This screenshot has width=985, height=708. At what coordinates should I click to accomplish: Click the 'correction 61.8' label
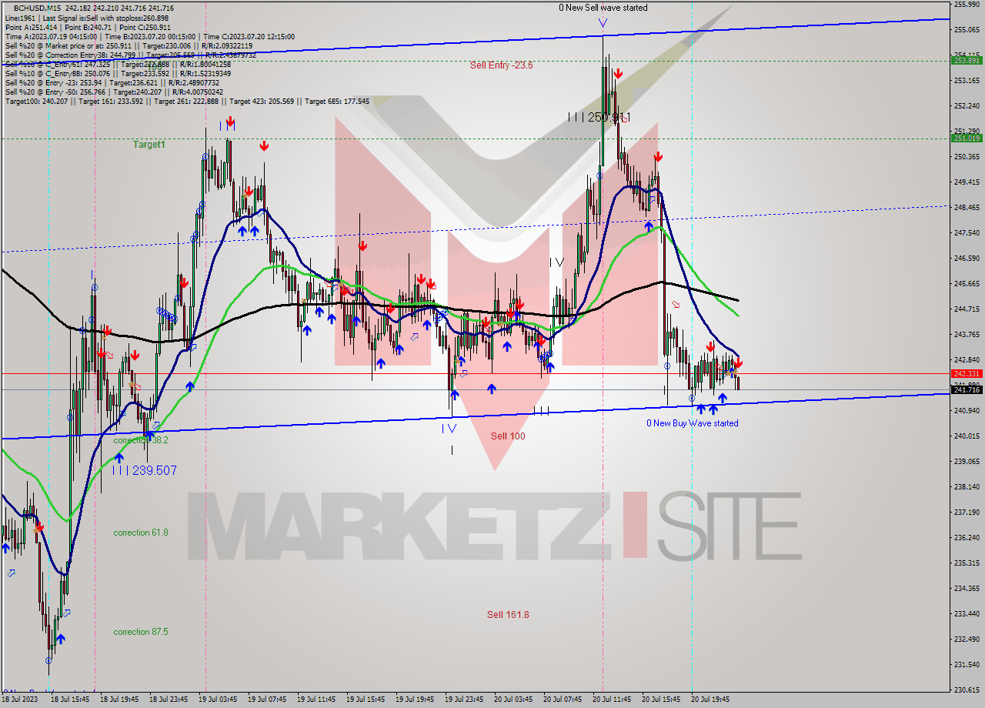[140, 533]
